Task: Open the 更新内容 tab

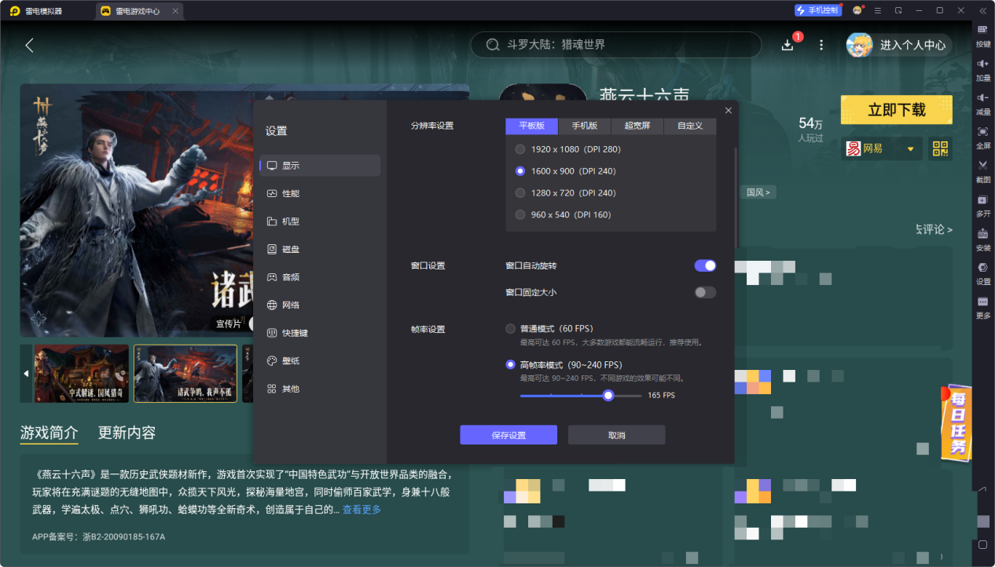Action: click(127, 433)
